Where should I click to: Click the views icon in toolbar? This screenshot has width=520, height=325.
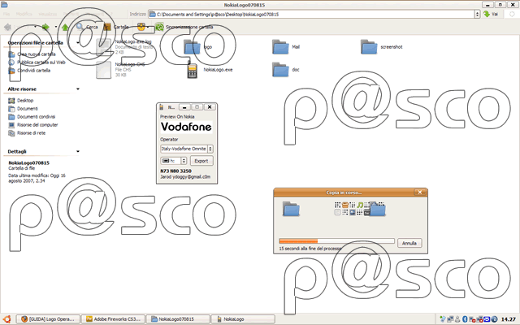coord(141,27)
